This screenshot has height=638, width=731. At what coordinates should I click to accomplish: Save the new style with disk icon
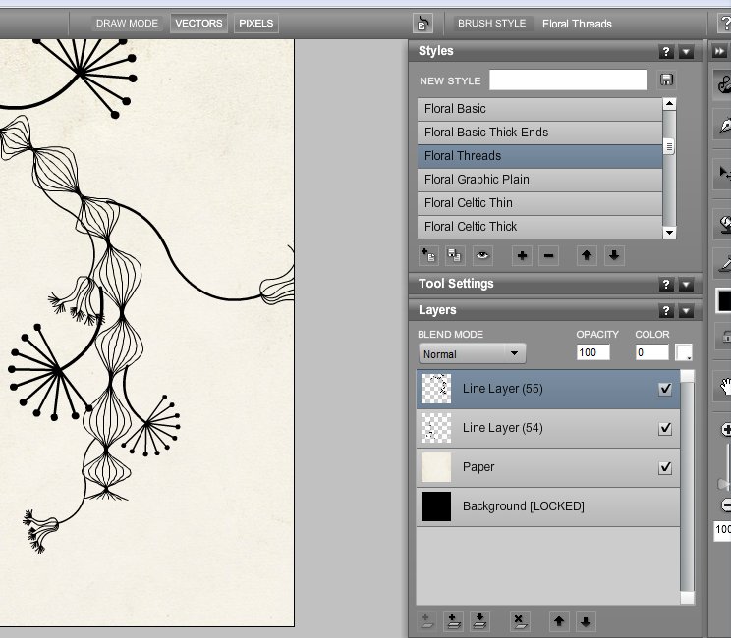click(x=667, y=80)
